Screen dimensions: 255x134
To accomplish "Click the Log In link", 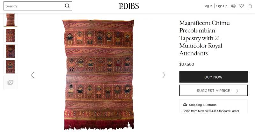I will point(208,6).
